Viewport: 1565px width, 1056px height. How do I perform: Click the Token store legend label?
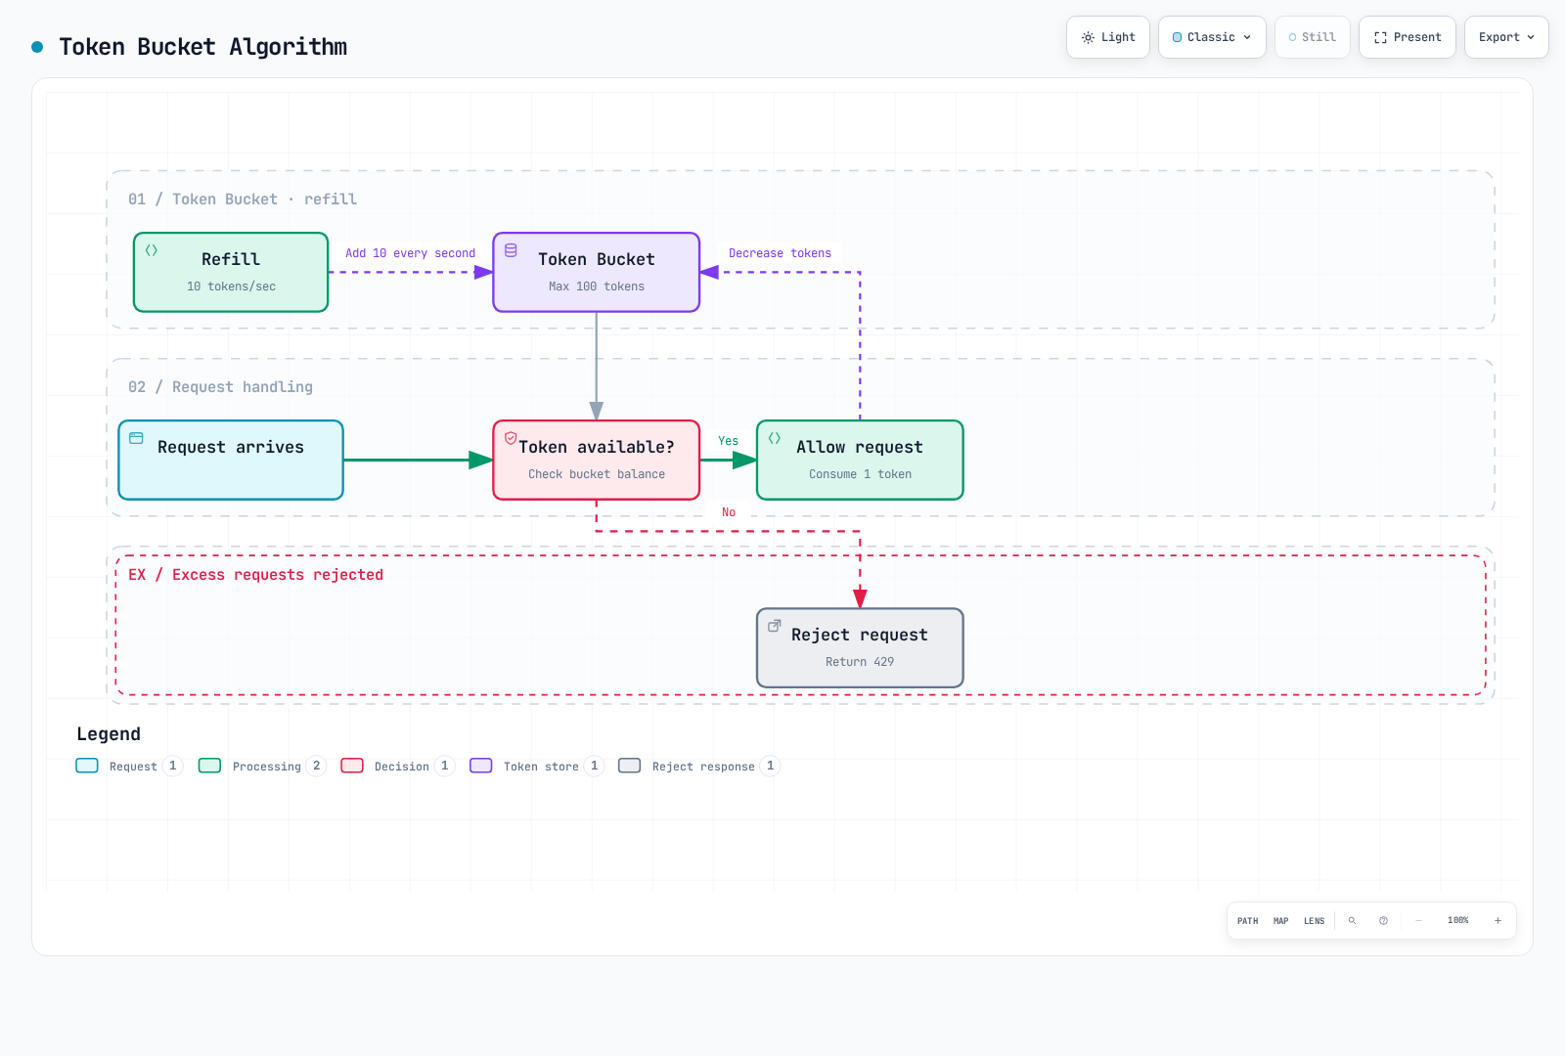[541, 767]
